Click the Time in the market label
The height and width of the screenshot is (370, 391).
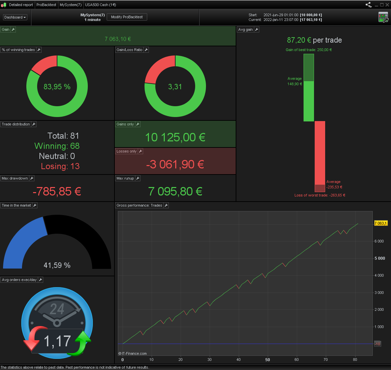(16, 205)
